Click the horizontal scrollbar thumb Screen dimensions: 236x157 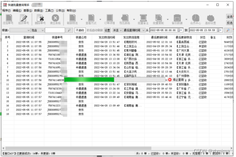pyautogui.click(x=78, y=148)
